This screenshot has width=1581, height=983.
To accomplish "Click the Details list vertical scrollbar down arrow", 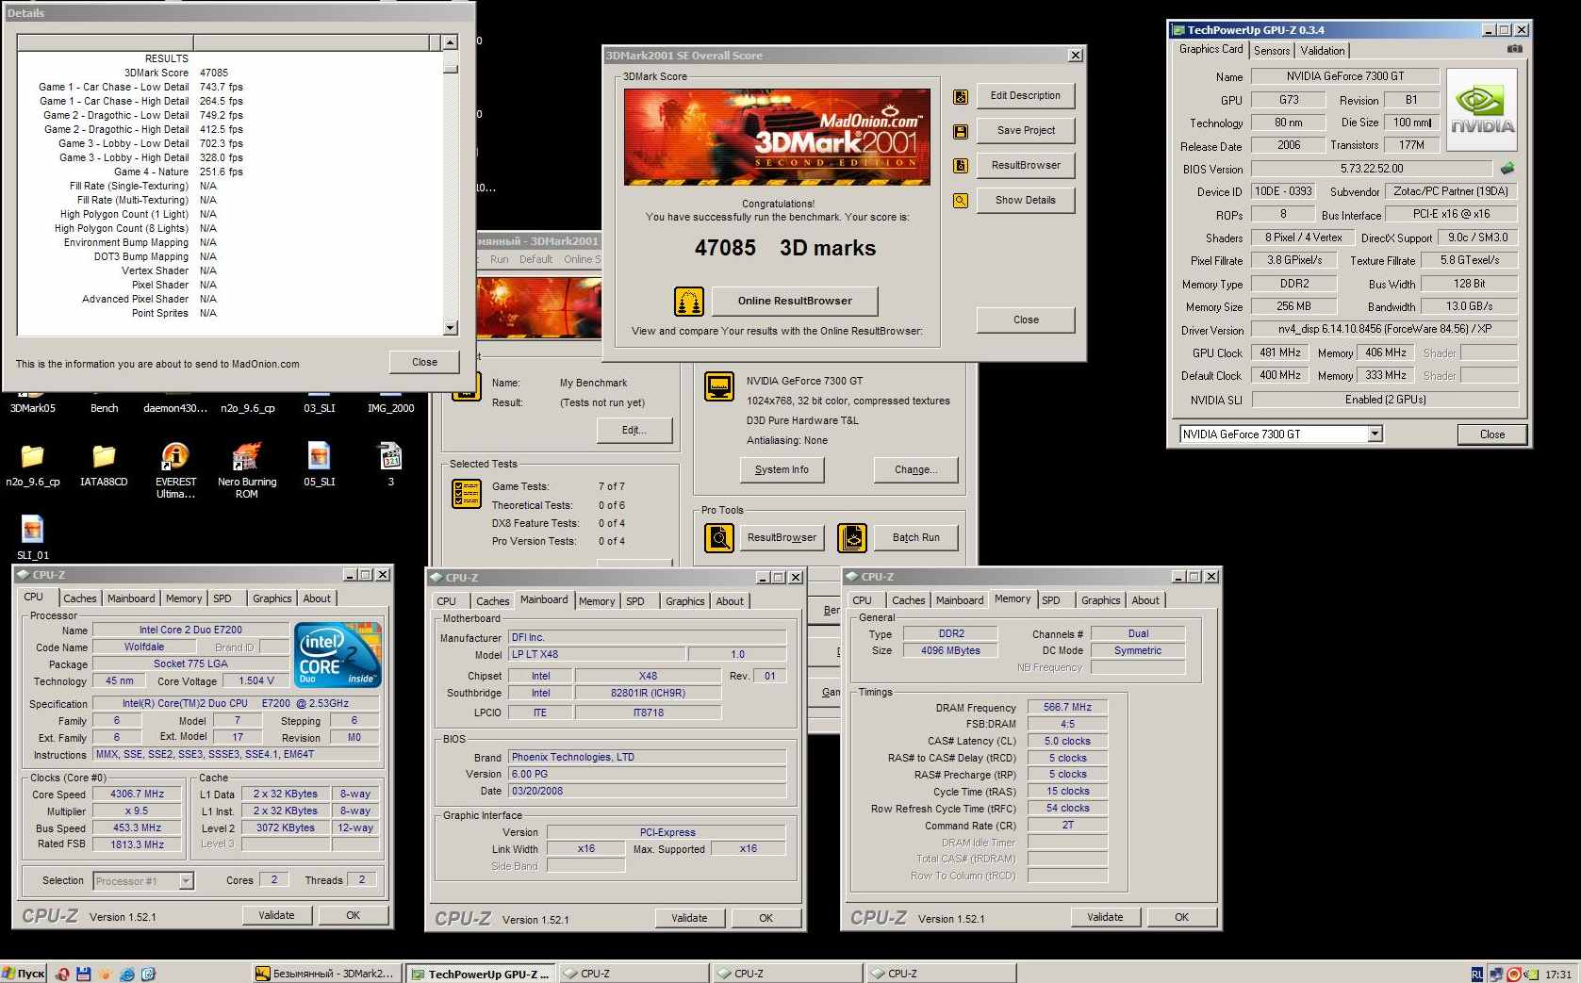I will click(x=451, y=328).
